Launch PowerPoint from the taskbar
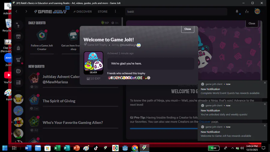Image resolution: width=270 pixels, height=152 pixels. point(76,148)
